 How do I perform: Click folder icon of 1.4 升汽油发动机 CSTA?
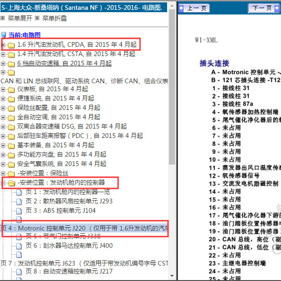[x=11, y=55]
